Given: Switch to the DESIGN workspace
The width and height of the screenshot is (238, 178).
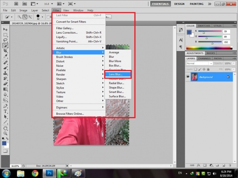Looking at the screenshot, I should click(x=179, y=4).
